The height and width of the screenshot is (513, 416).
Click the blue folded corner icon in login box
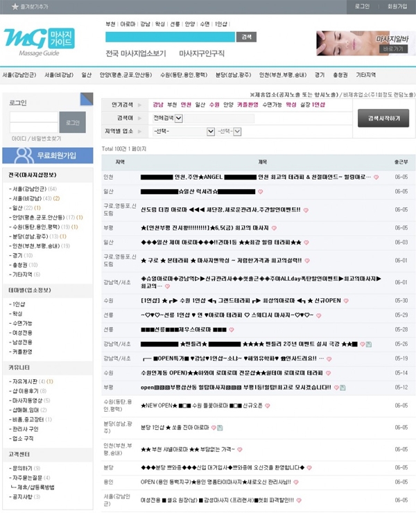[87, 99]
